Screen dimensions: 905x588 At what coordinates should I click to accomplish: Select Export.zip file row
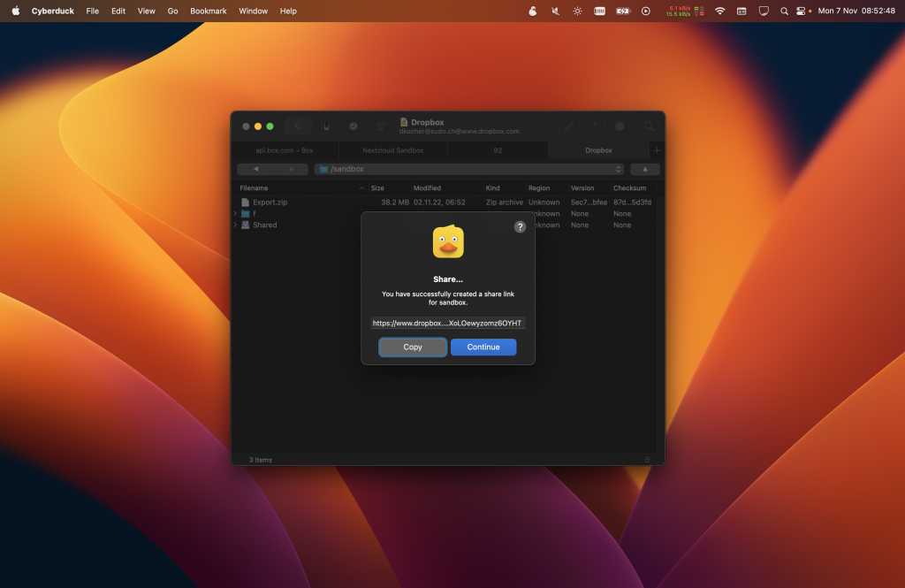pyautogui.click(x=445, y=202)
